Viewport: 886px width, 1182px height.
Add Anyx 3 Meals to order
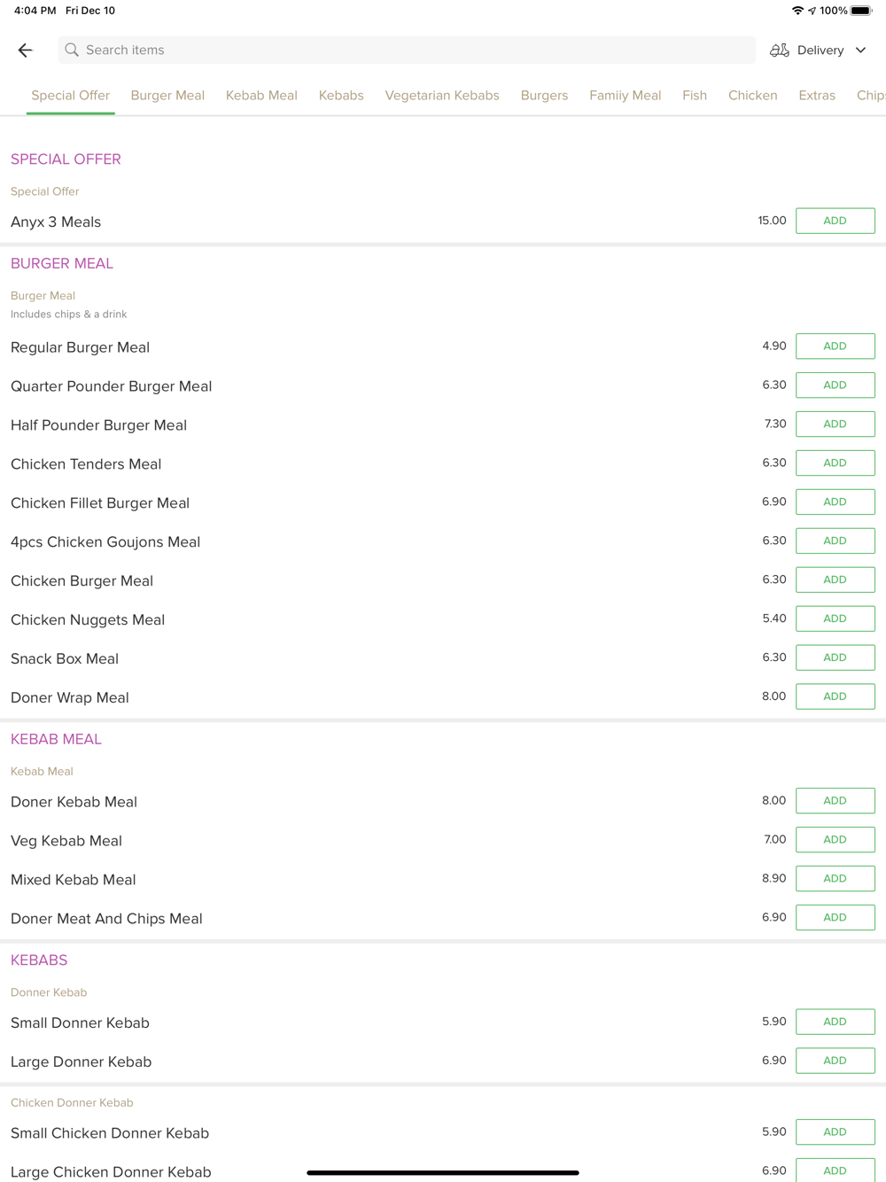tap(835, 221)
